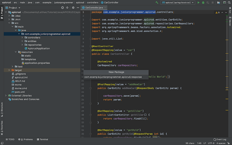Click the Search Everywhere magnifier icon
This screenshot has width=232, height=145.
tap(229, 3)
